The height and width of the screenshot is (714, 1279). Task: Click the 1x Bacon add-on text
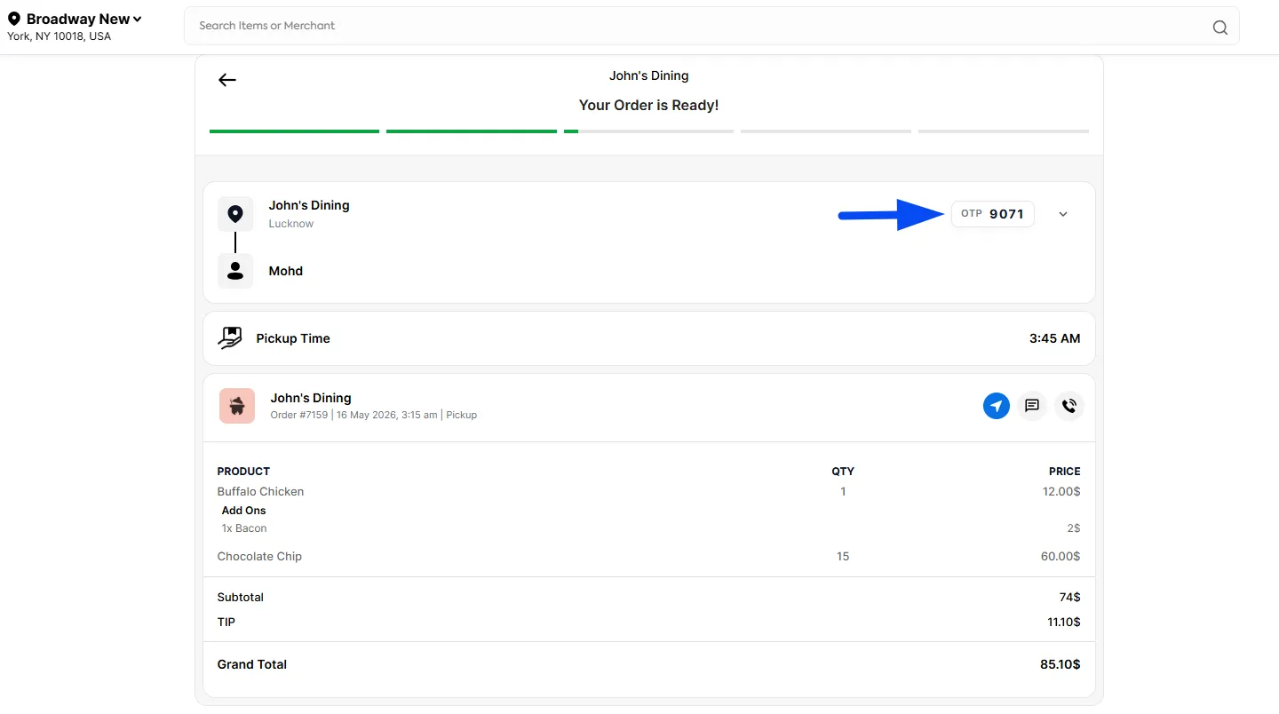(244, 528)
